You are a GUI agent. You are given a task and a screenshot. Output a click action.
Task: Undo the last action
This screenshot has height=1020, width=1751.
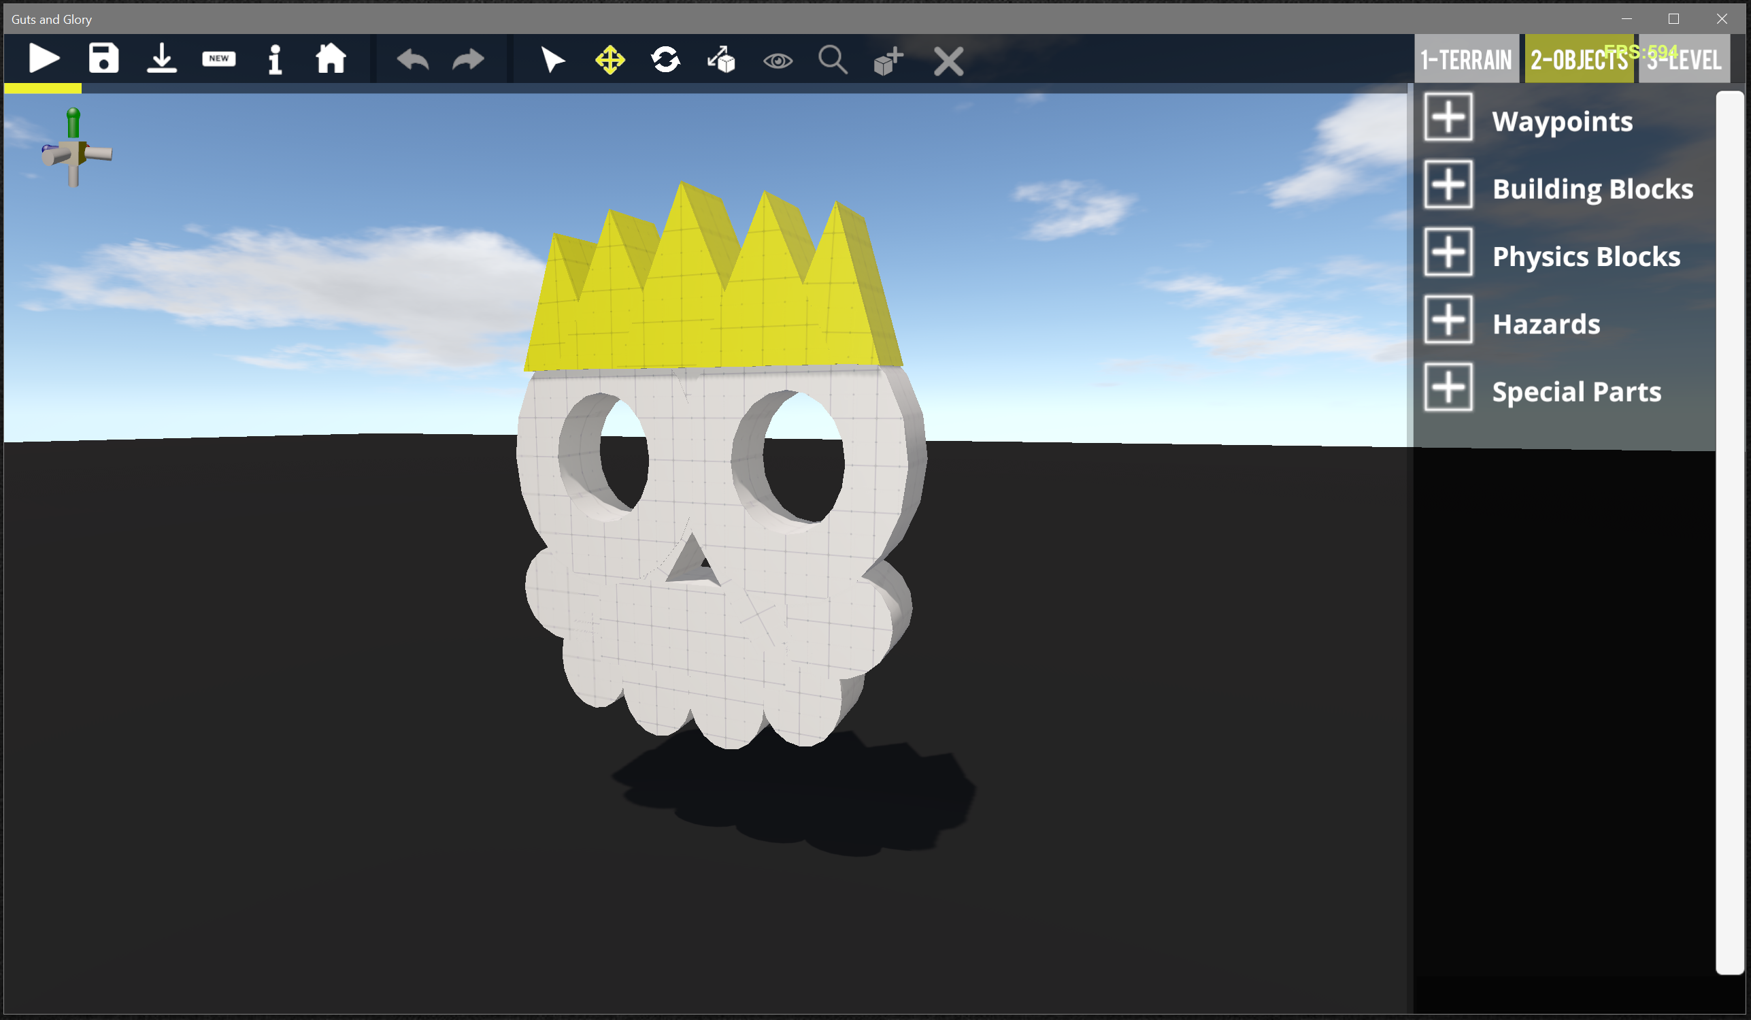pos(413,60)
